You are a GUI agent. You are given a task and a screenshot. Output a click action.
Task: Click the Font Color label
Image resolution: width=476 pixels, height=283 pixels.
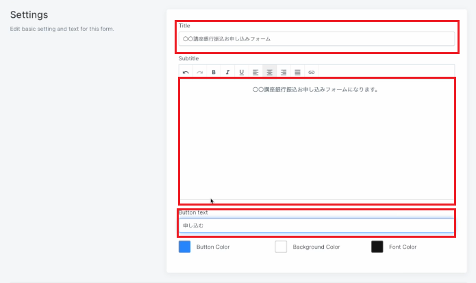pyautogui.click(x=403, y=247)
